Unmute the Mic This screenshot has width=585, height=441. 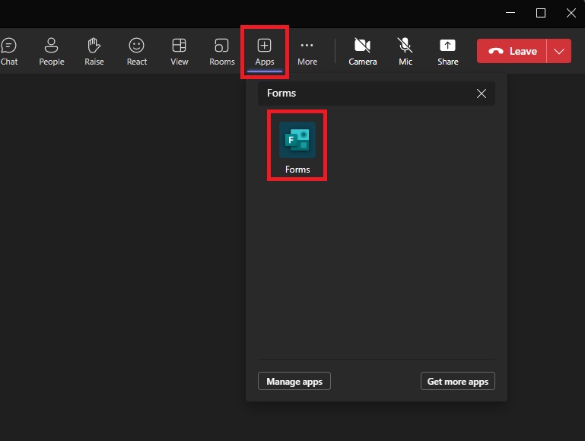pos(405,52)
